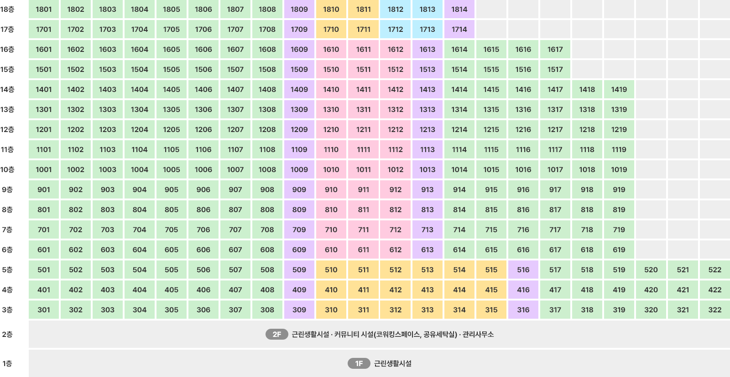
Task: Click unit 716
Action: tap(523, 229)
